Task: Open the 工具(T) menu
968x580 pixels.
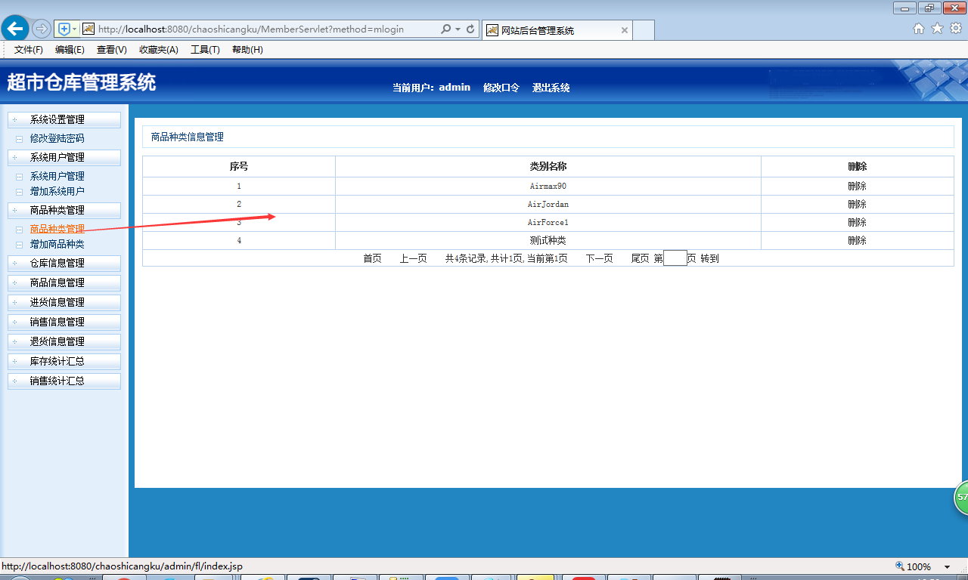Action: click(x=205, y=50)
